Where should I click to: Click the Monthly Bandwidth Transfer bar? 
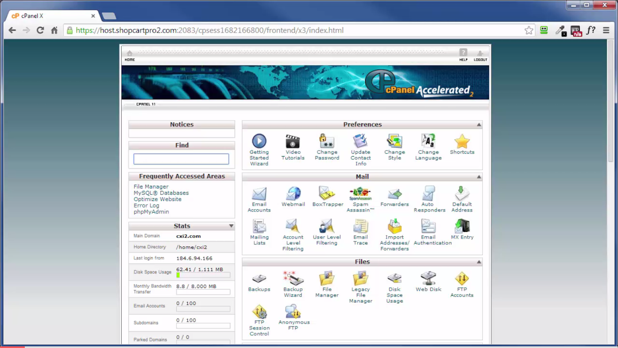click(203, 292)
